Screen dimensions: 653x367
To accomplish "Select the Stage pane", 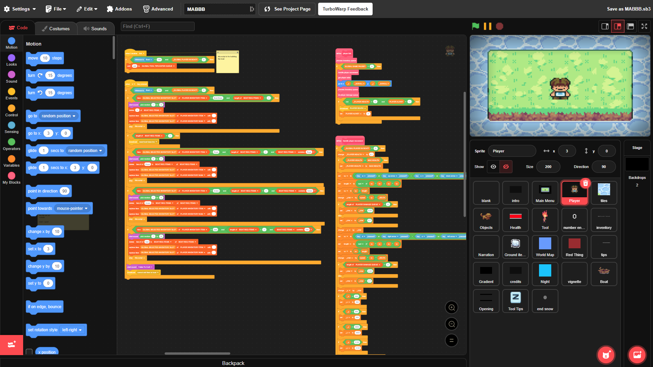I will click(637, 163).
